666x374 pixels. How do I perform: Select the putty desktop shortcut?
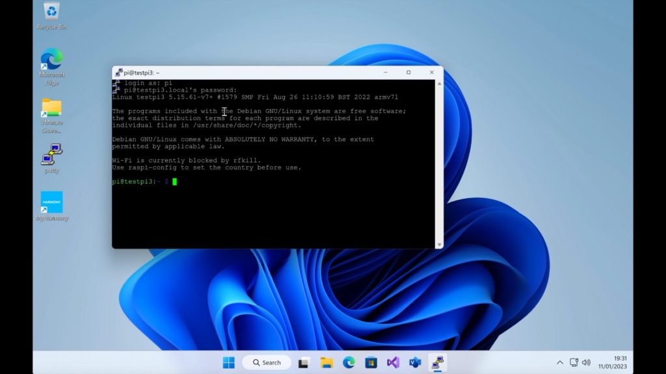coord(51,158)
